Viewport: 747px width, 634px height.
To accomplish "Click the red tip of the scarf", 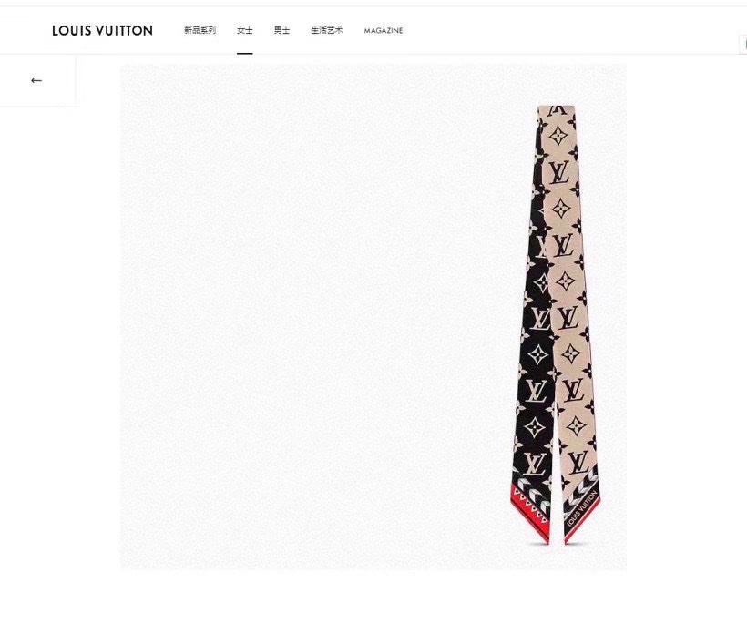I will pos(530,512).
